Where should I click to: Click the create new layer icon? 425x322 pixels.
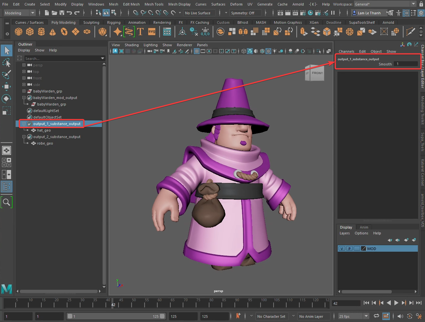[406, 240]
